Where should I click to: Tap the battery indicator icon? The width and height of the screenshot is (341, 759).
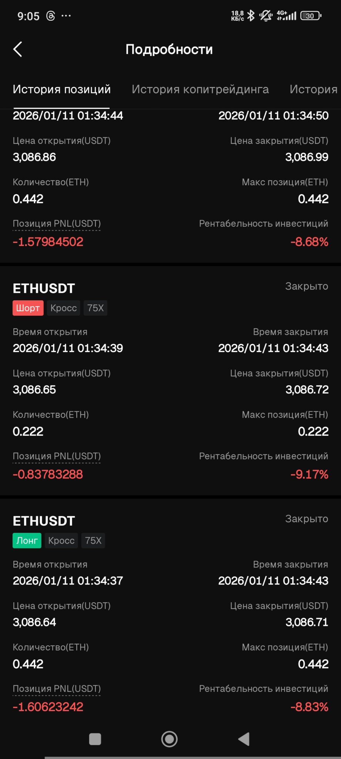tap(311, 16)
